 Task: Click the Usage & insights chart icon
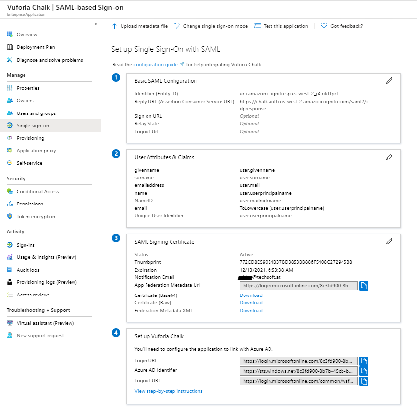[10, 257]
